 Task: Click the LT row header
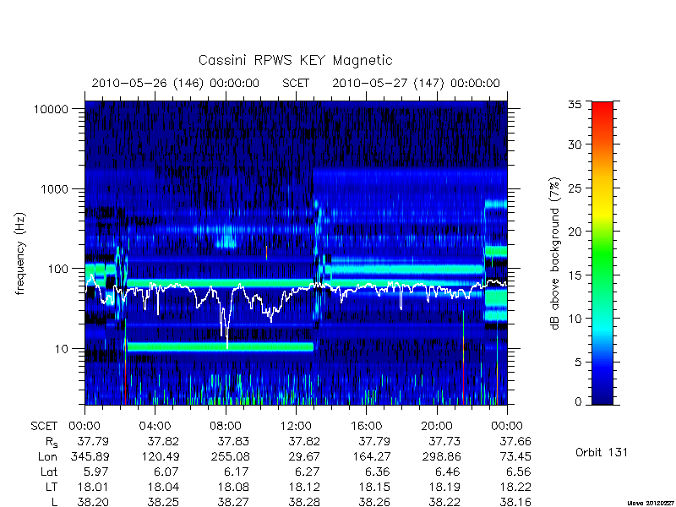[52, 487]
